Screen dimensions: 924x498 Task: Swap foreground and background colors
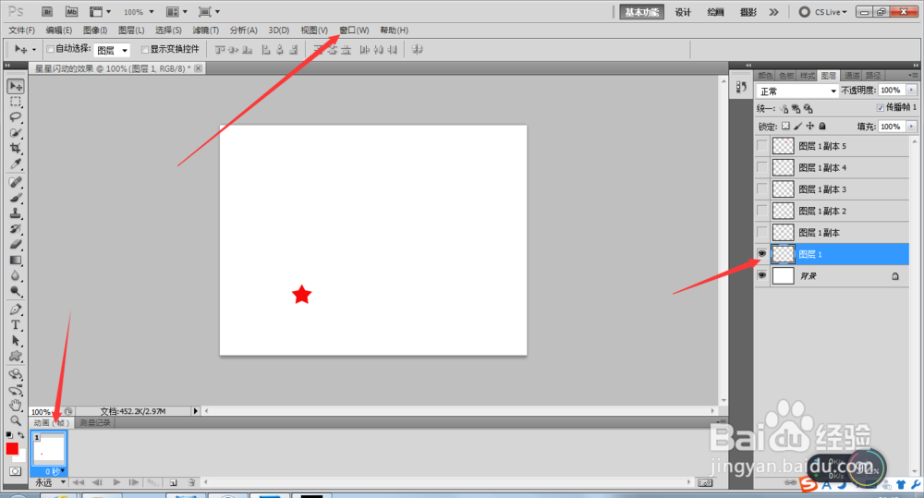point(21,435)
